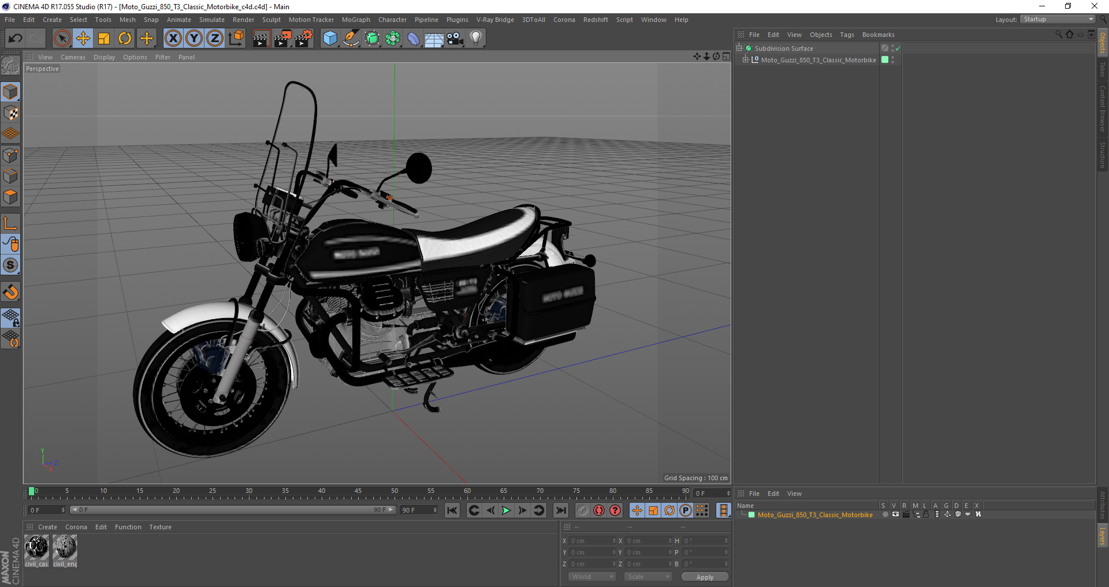Open the Structure side tab
This screenshot has width=1109, height=587.
(x=1103, y=155)
